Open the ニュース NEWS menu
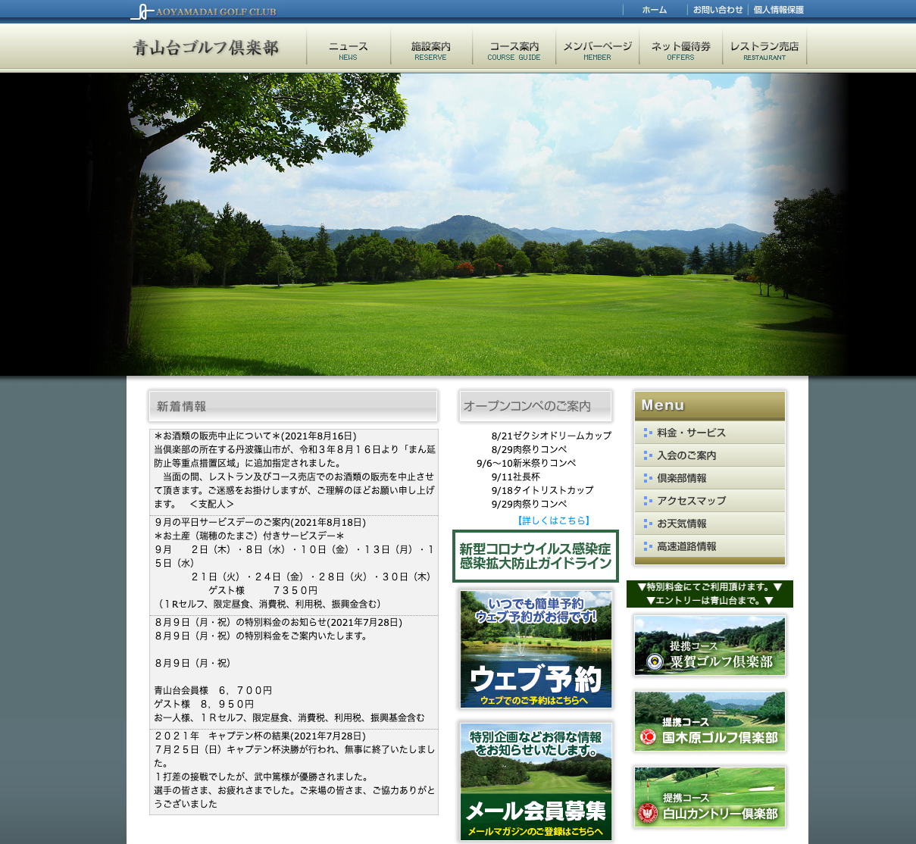Image resolution: width=916 pixels, height=844 pixels. (348, 50)
